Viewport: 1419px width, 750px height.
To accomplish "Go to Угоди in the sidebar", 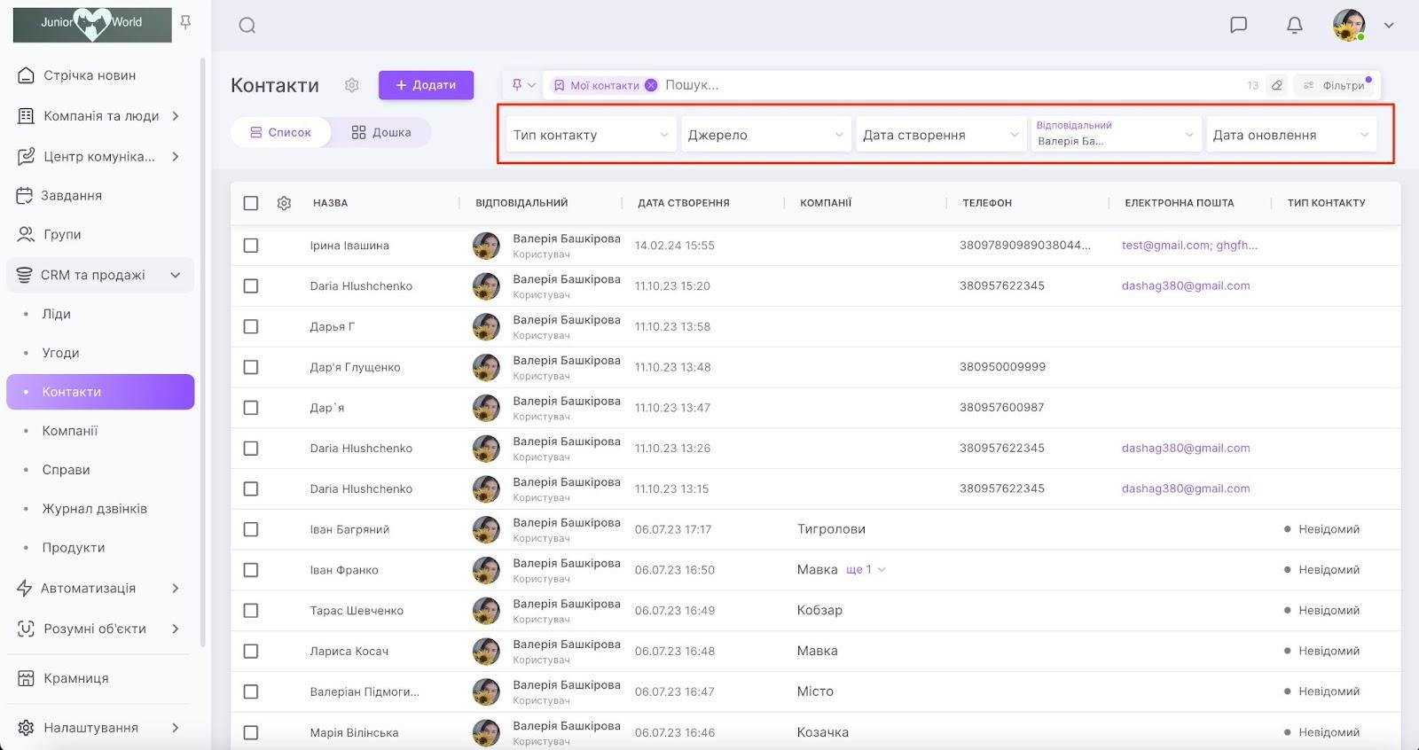I will coord(61,353).
